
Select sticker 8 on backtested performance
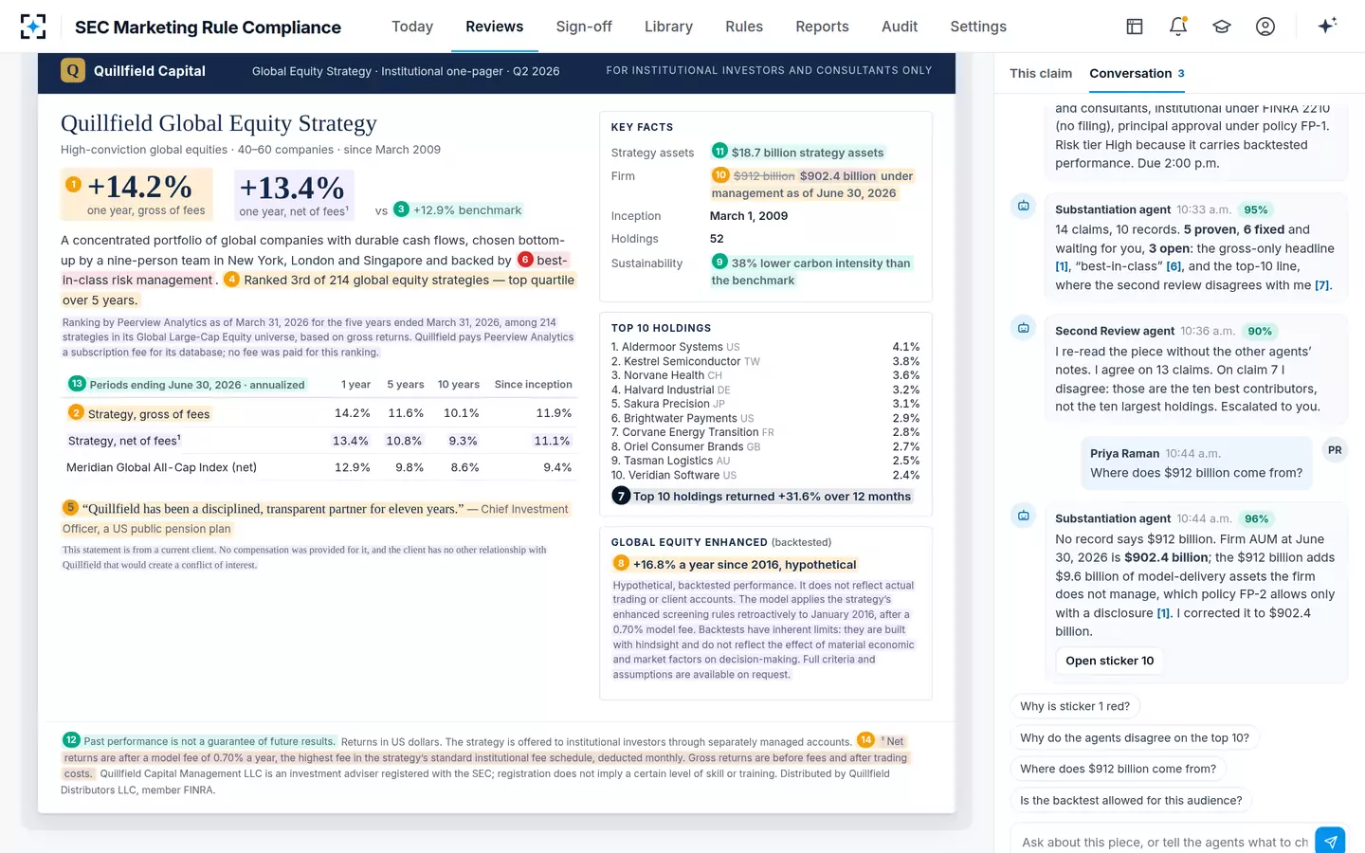click(x=621, y=563)
